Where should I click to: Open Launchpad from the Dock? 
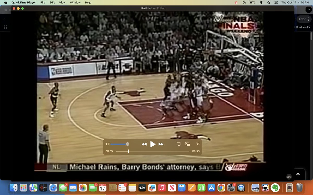click(23, 187)
